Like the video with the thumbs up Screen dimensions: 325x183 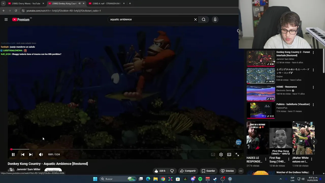point(160,171)
